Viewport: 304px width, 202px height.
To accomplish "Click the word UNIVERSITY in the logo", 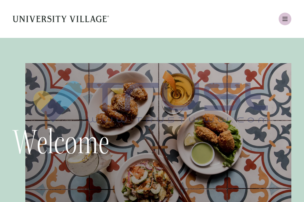I will (39, 19).
